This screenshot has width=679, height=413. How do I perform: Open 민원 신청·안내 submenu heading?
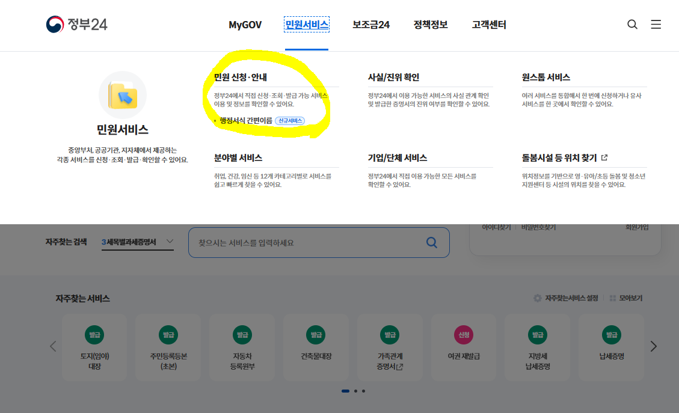point(241,77)
